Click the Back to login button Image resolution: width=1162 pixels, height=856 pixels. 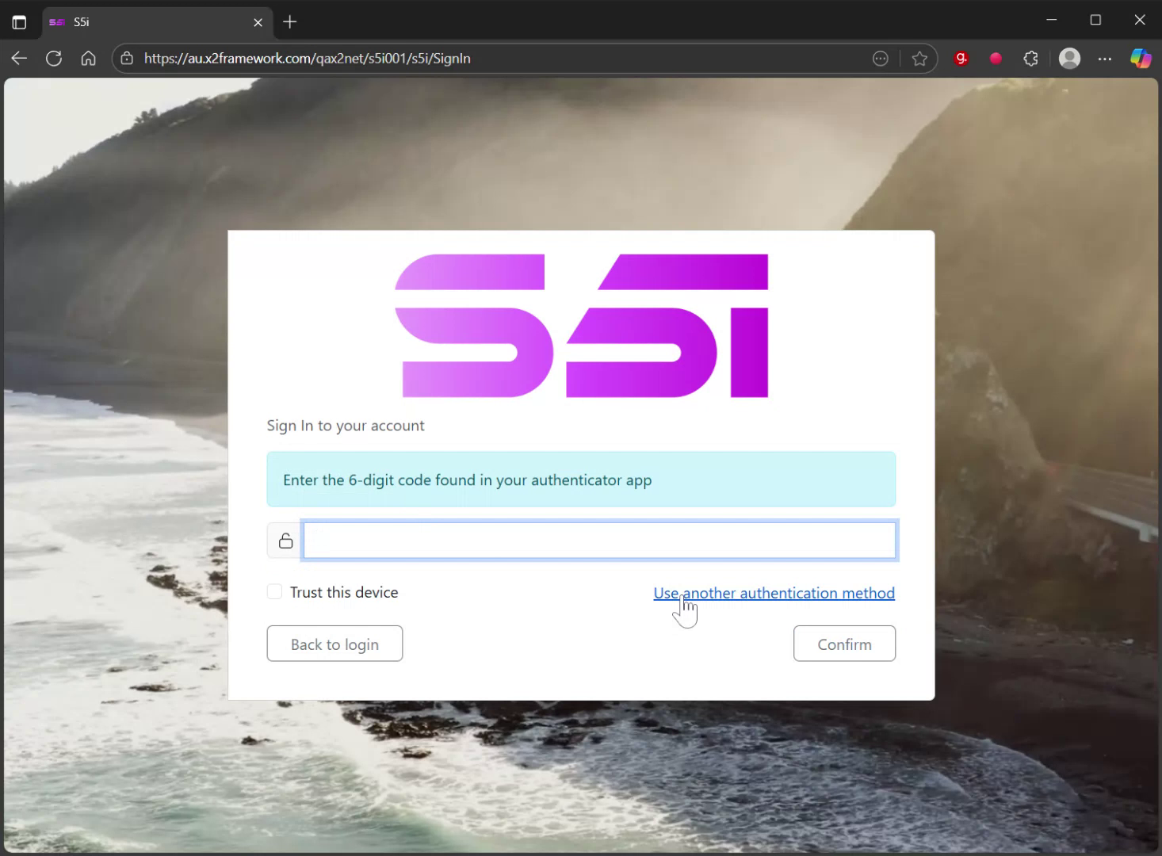click(334, 644)
